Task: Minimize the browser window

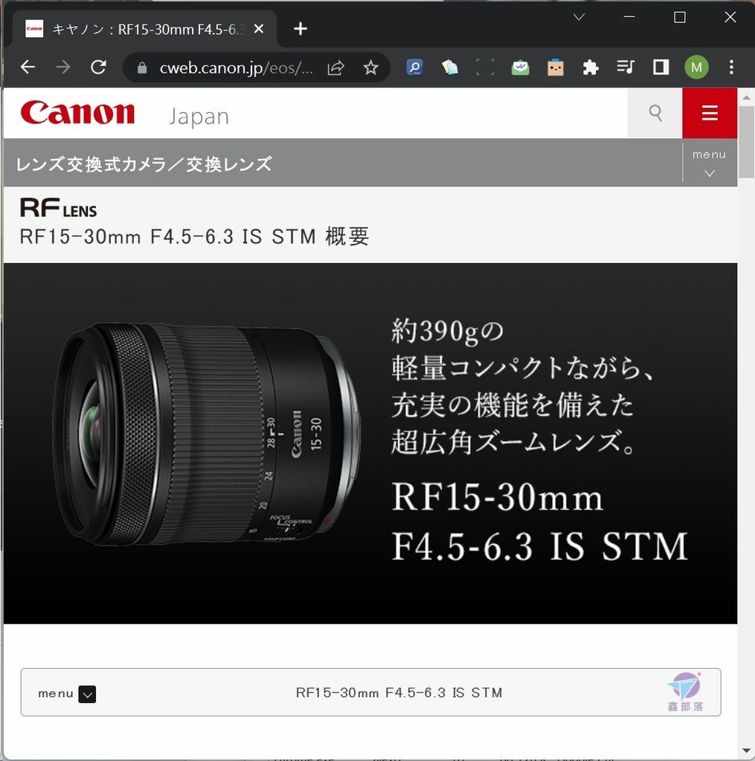Action: pos(629,18)
